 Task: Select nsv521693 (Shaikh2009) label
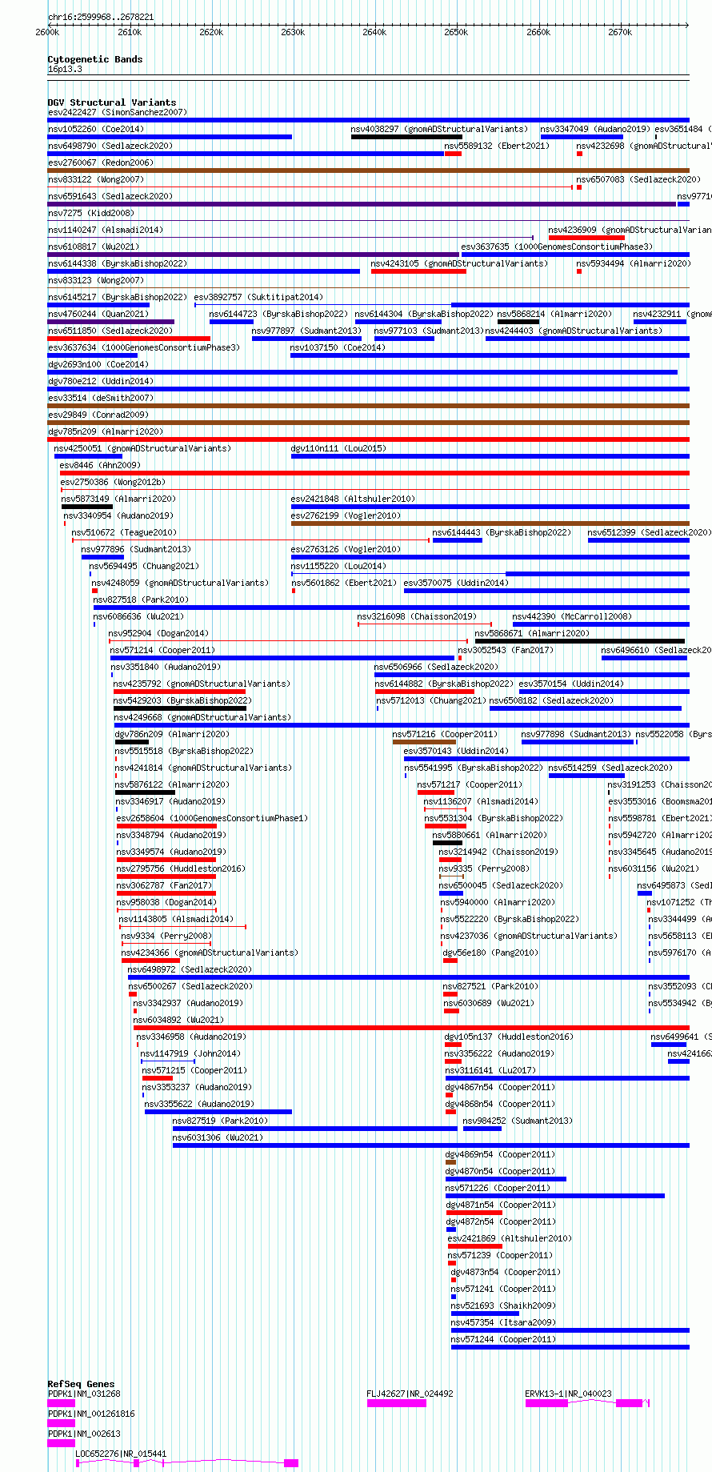(x=504, y=1306)
